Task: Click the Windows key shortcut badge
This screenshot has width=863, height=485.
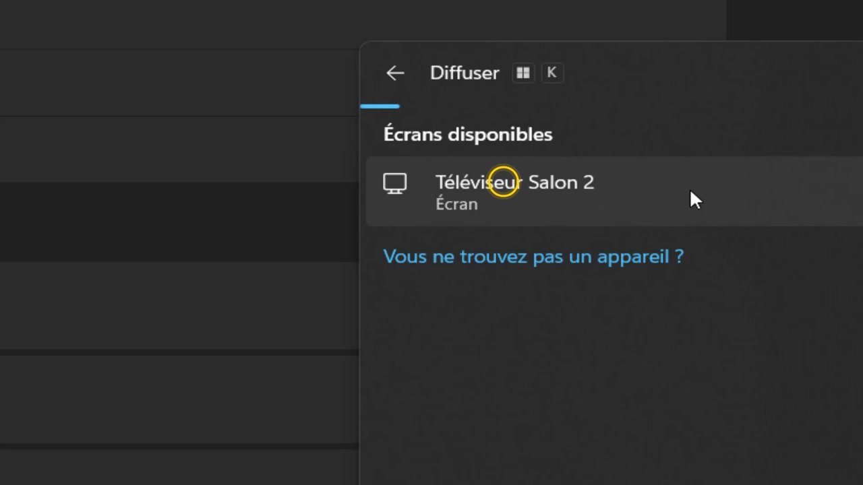Action: [523, 73]
